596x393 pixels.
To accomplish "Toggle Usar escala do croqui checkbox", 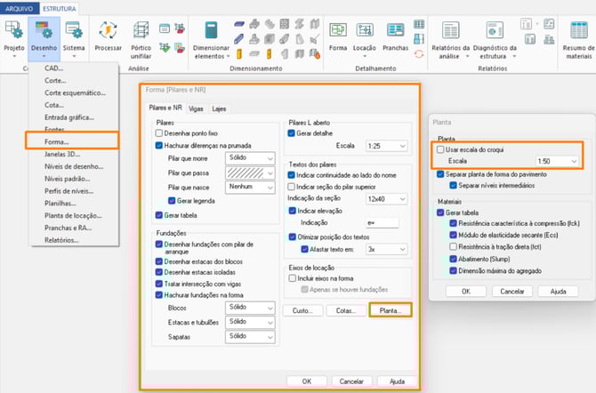I will [440, 149].
